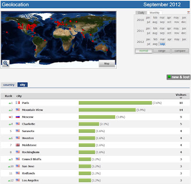Select the city tab
This screenshot has width=191, height=184.
(x=22, y=85)
